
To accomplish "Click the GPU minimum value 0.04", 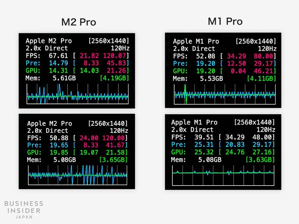I will click(x=238, y=71).
